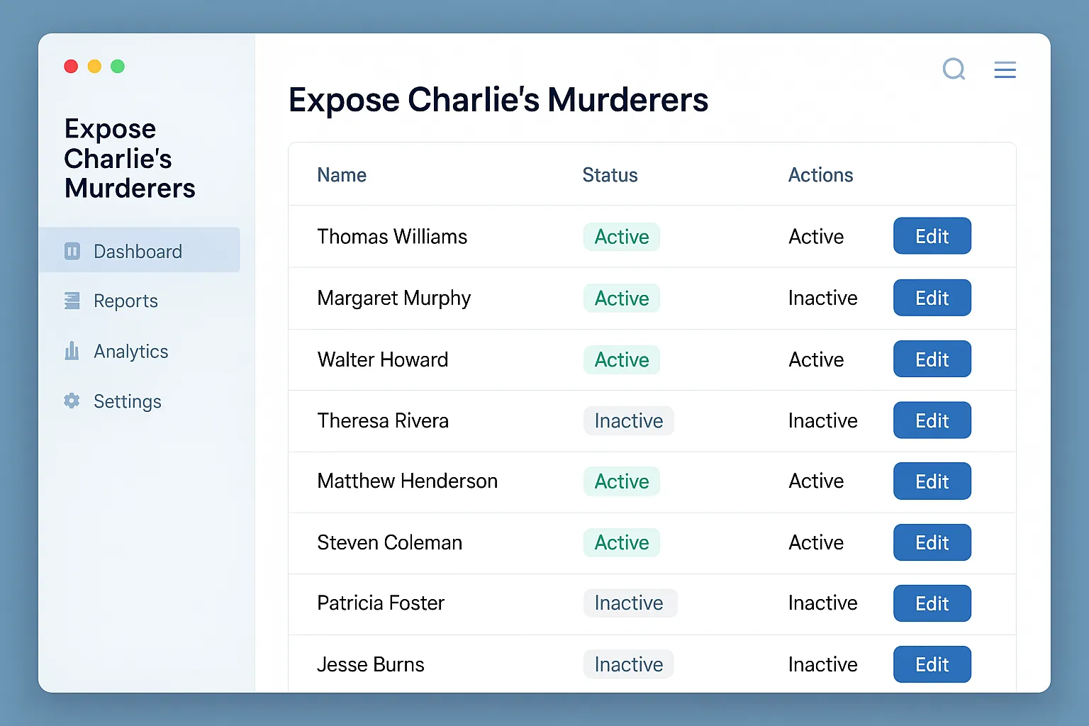The width and height of the screenshot is (1089, 726).
Task: Select the Status column header
Action: tap(610, 175)
